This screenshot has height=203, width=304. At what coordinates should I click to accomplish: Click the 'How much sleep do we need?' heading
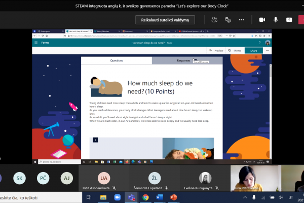[160, 87]
